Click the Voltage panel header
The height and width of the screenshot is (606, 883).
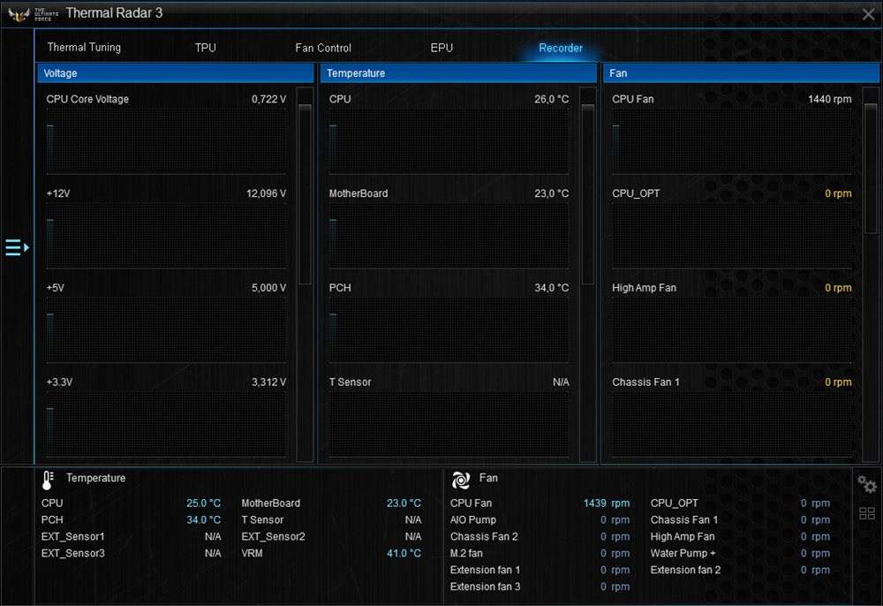point(176,73)
